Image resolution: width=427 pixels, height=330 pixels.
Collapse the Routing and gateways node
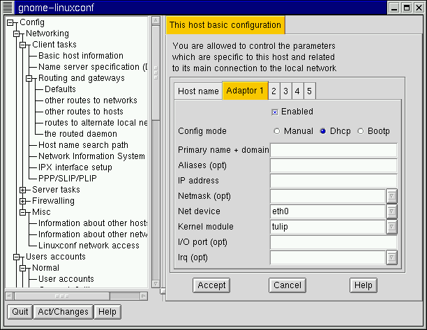pos(29,78)
